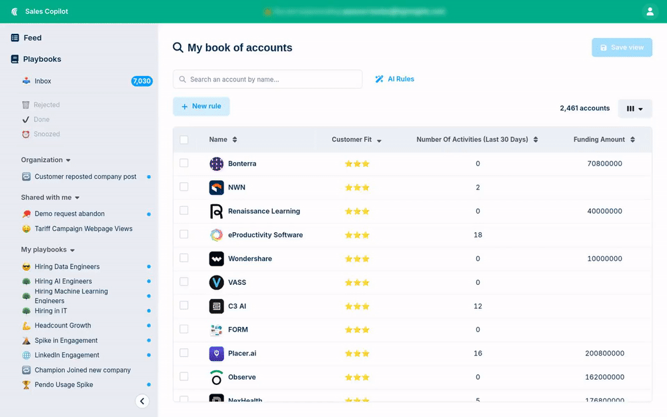Collapse the My playbooks section
667x417 pixels.
72,250
